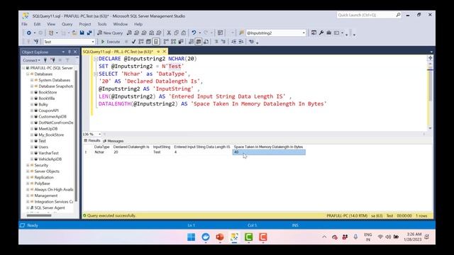This screenshot has height=255, width=454.
Task: Click the Disconnect plug icon in Object Explorer
Action: click(x=52, y=60)
